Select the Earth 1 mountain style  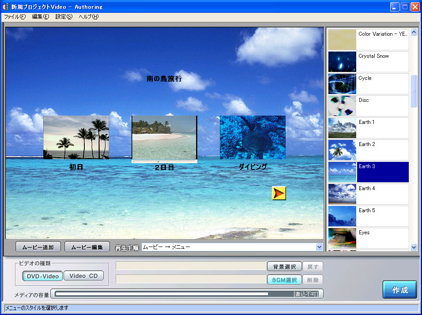342,128
